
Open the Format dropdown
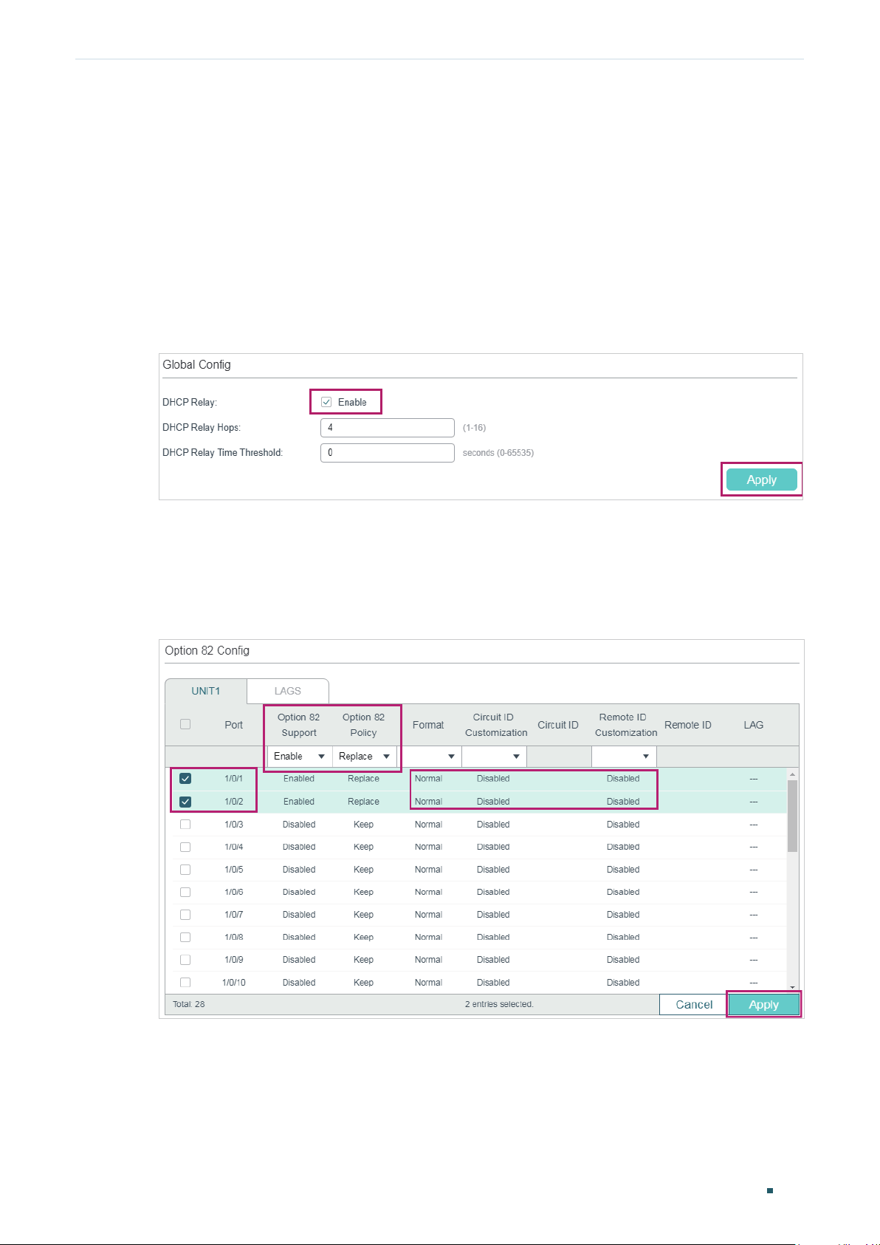tap(429, 757)
